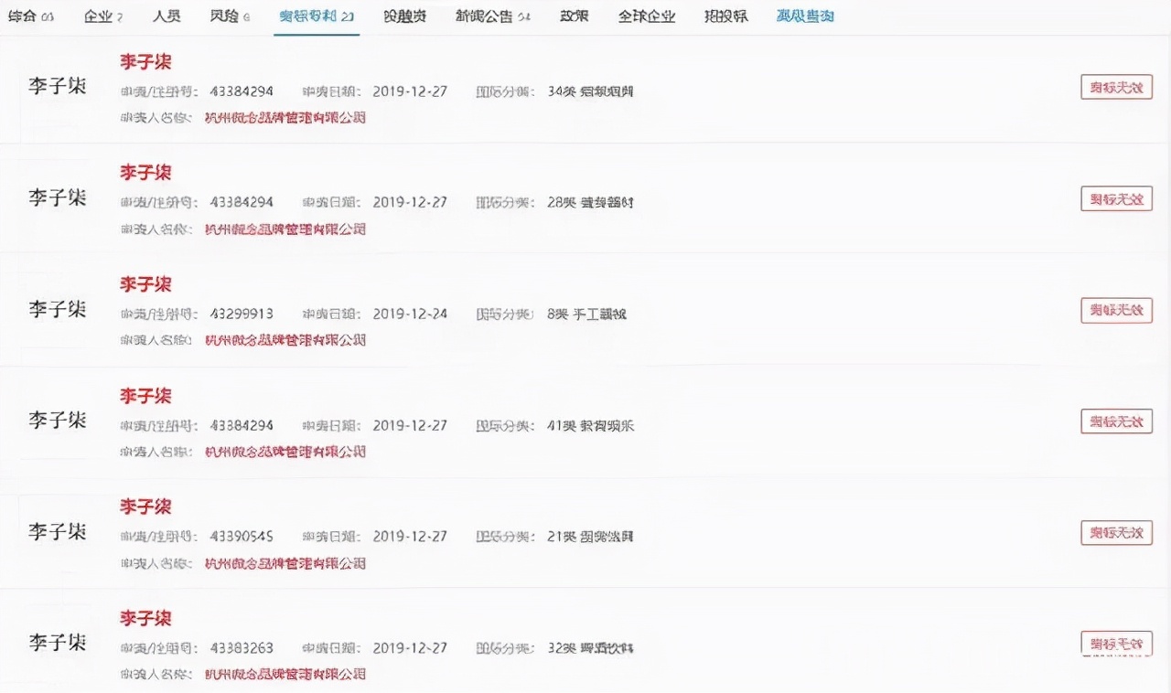Click the 34类 classification text

point(591,91)
